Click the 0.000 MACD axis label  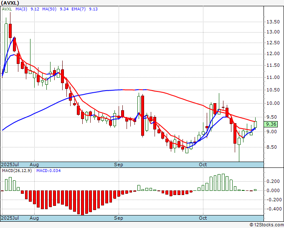click(x=273, y=190)
